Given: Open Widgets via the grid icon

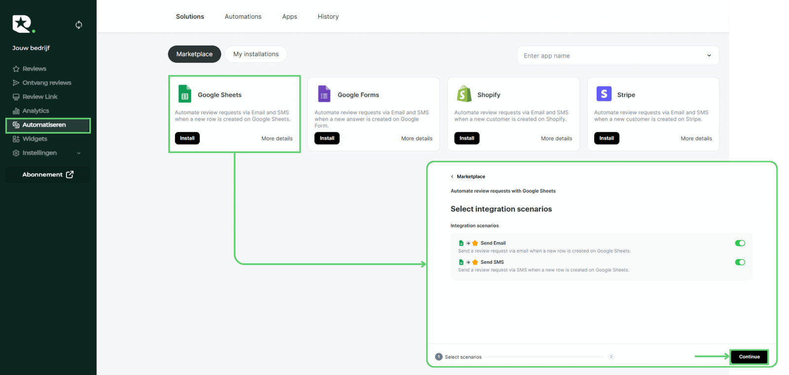Looking at the screenshot, I should [16, 139].
